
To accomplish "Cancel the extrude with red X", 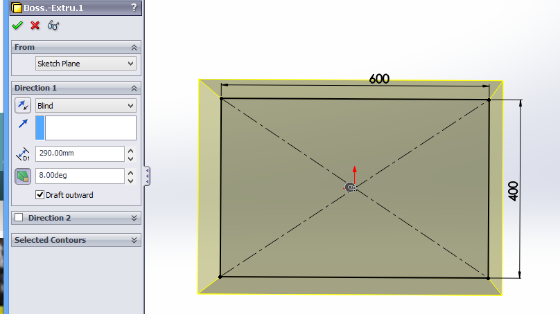I will [35, 26].
